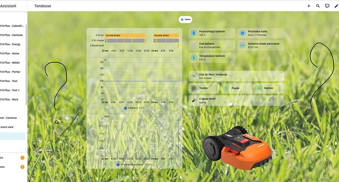The height and width of the screenshot is (182, 339).
Task: Click the Worx mower robot image
Action: (x=237, y=148)
